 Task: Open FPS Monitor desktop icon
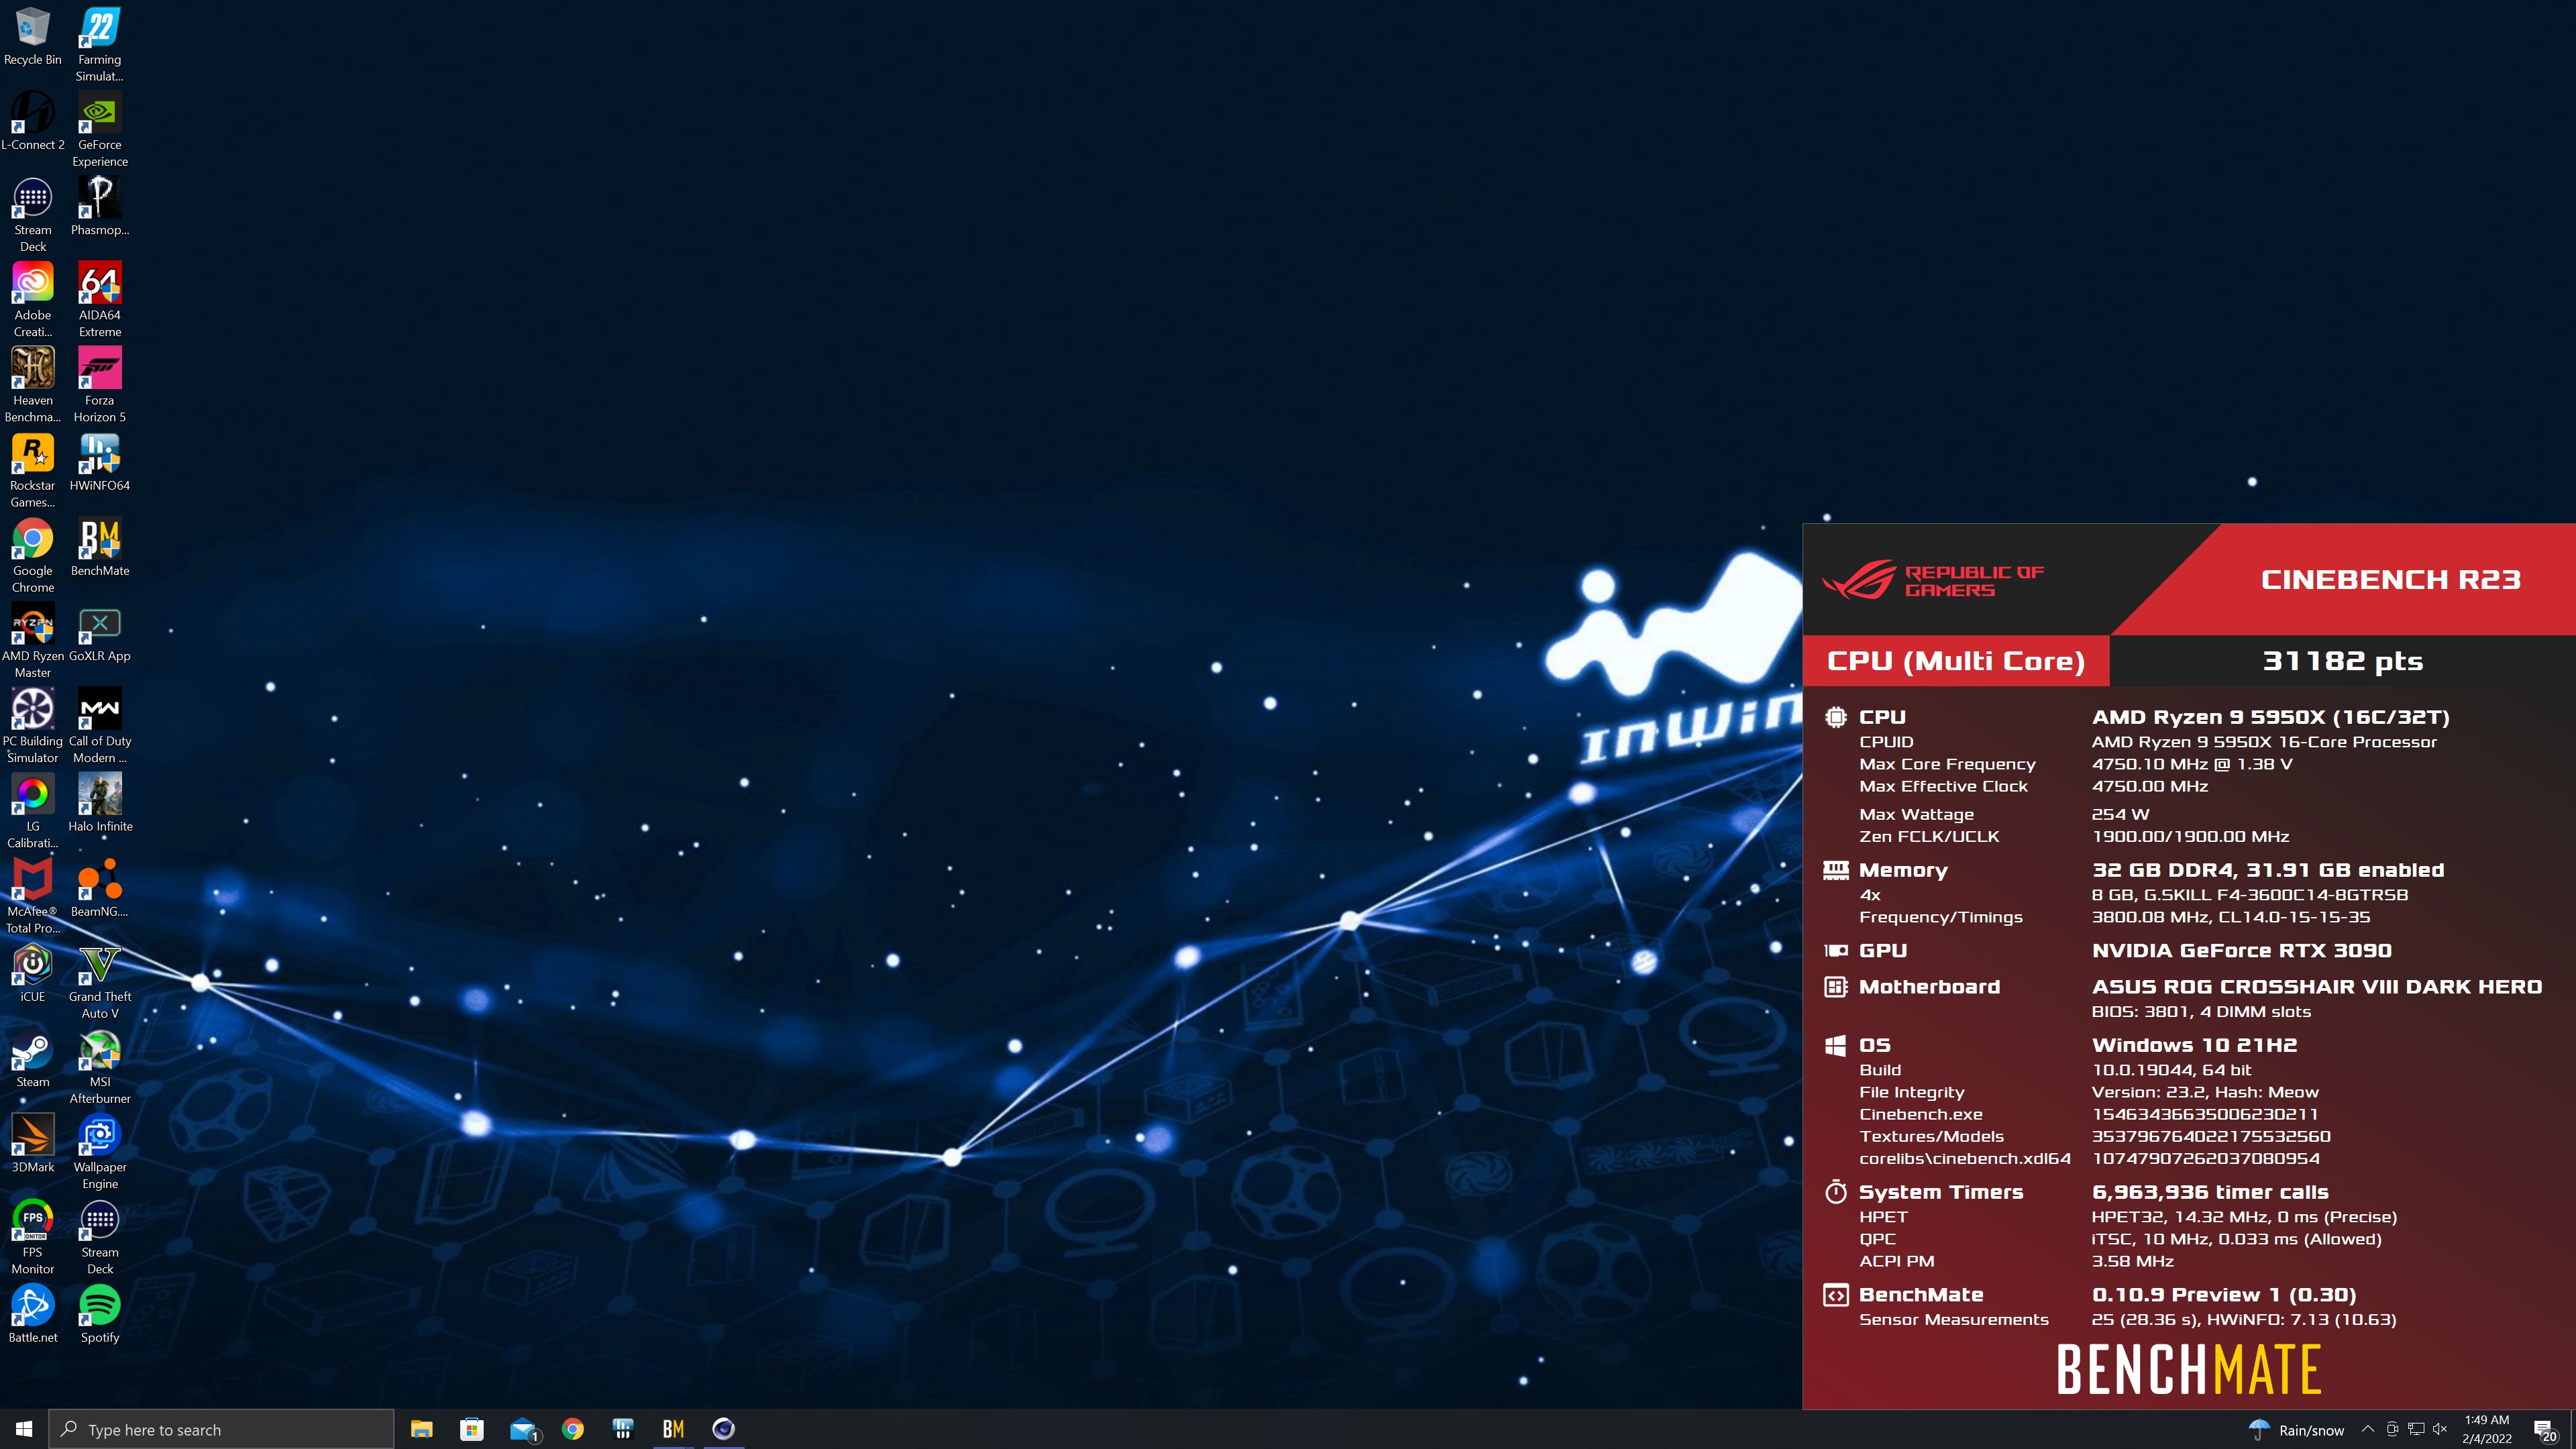(x=33, y=1236)
